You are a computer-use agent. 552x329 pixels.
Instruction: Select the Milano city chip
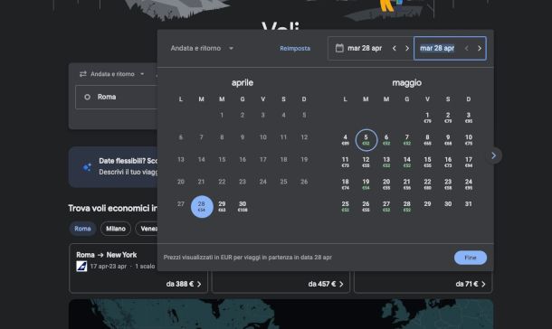pos(116,229)
